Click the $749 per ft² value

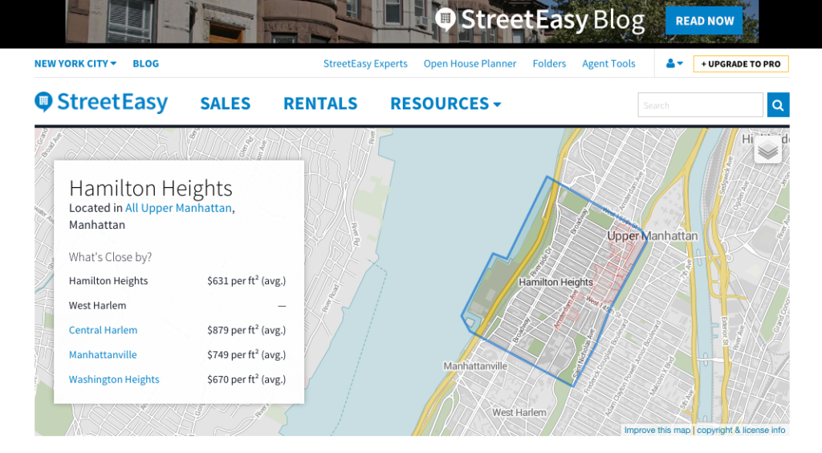click(x=246, y=354)
